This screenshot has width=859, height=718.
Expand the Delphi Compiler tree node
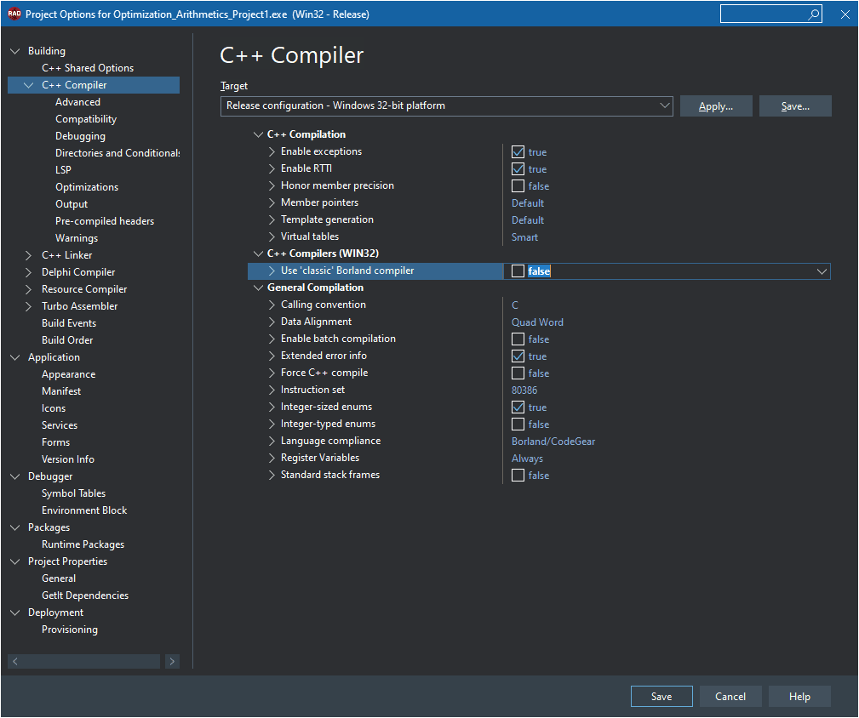28,272
